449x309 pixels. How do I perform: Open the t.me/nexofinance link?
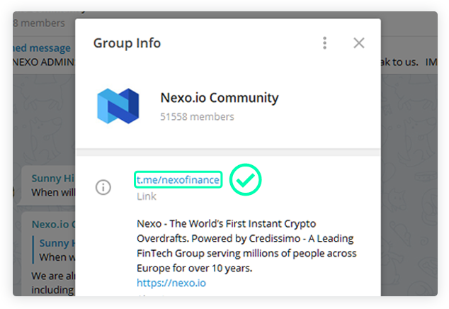coord(178,180)
